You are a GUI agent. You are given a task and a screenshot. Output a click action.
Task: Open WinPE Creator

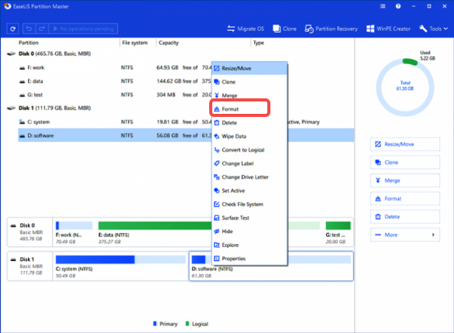(x=388, y=29)
